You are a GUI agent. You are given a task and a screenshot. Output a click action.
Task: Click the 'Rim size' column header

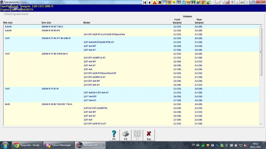coord(8,23)
